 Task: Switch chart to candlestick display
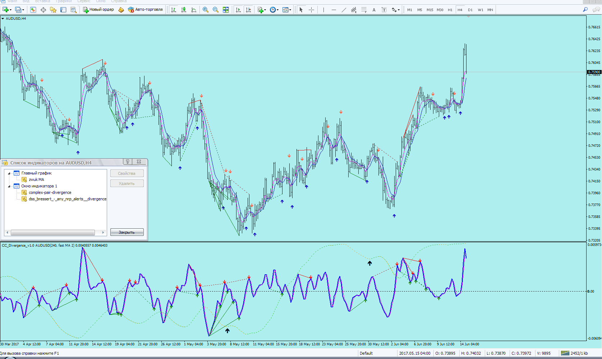point(184,10)
